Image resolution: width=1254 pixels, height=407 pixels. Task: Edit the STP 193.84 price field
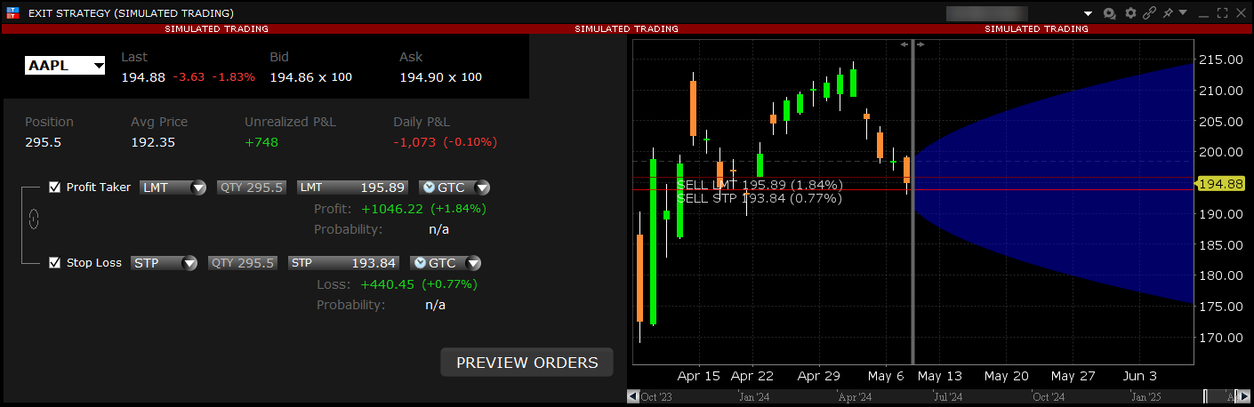344,263
